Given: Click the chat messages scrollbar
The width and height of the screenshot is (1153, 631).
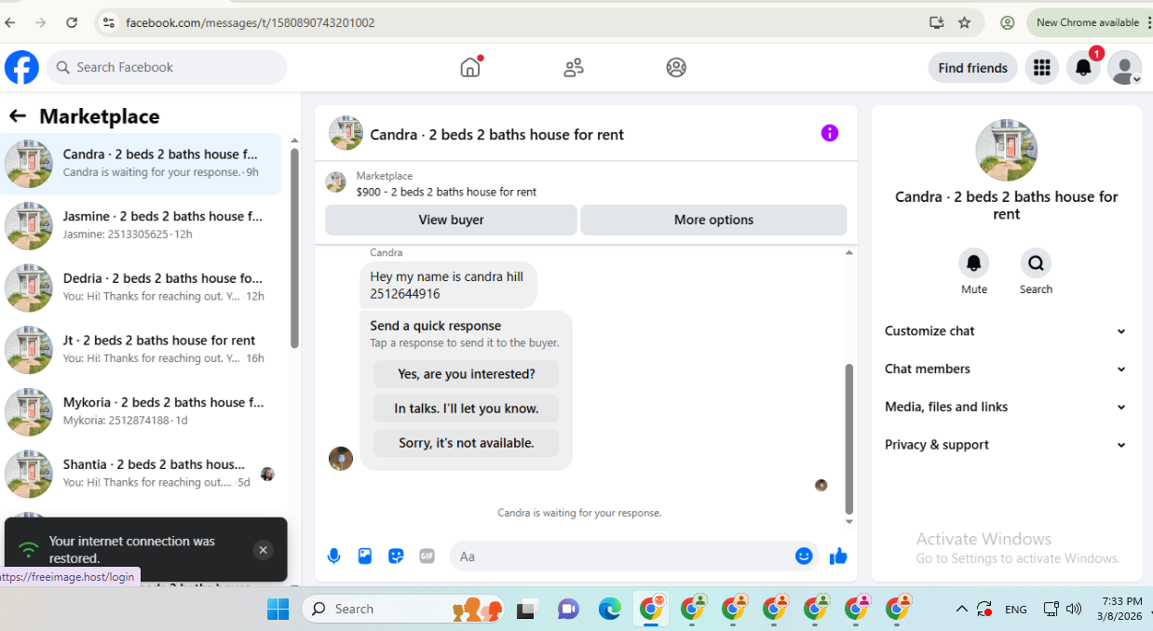Looking at the screenshot, I should tap(848, 438).
